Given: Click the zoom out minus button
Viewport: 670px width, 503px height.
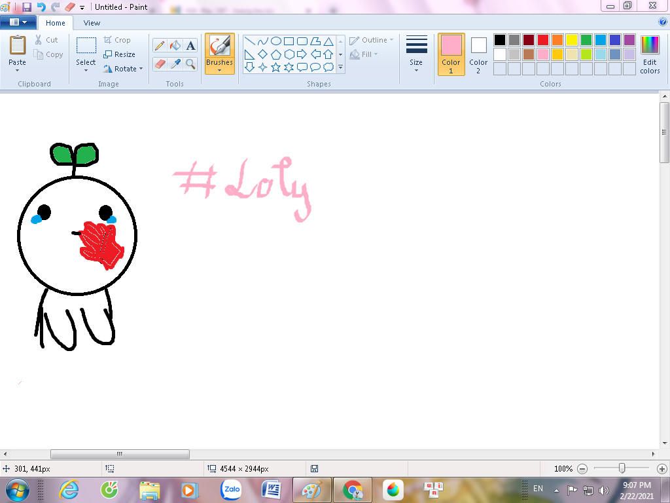Looking at the screenshot, I should pyautogui.click(x=582, y=469).
